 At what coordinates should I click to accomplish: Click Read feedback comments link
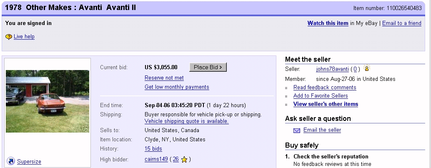(325, 88)
